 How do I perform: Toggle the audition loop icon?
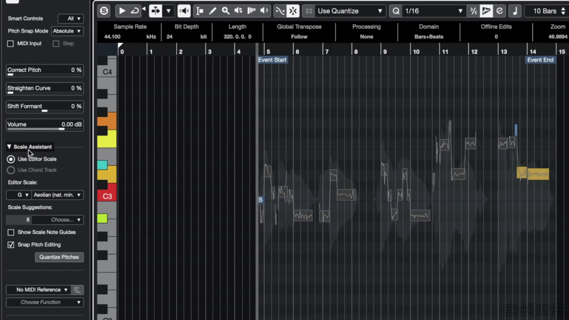(135, 11)
